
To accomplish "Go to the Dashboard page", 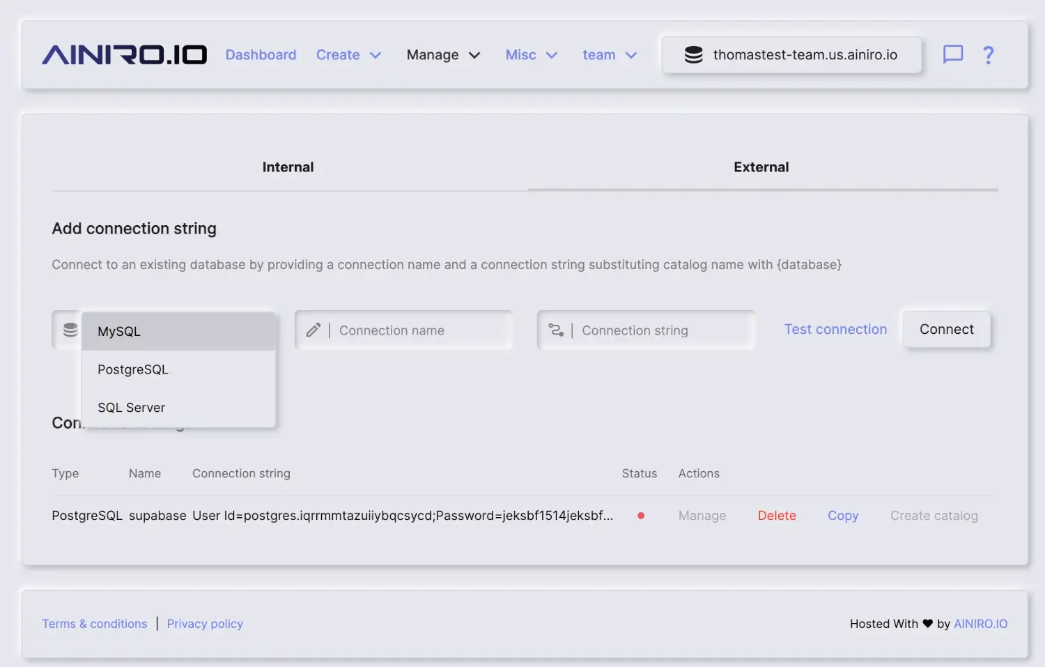I will [261, 55].
